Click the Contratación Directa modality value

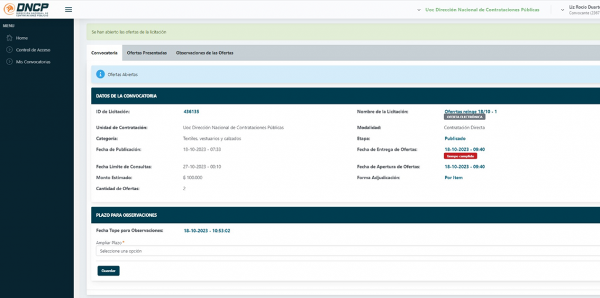point(464,128)
